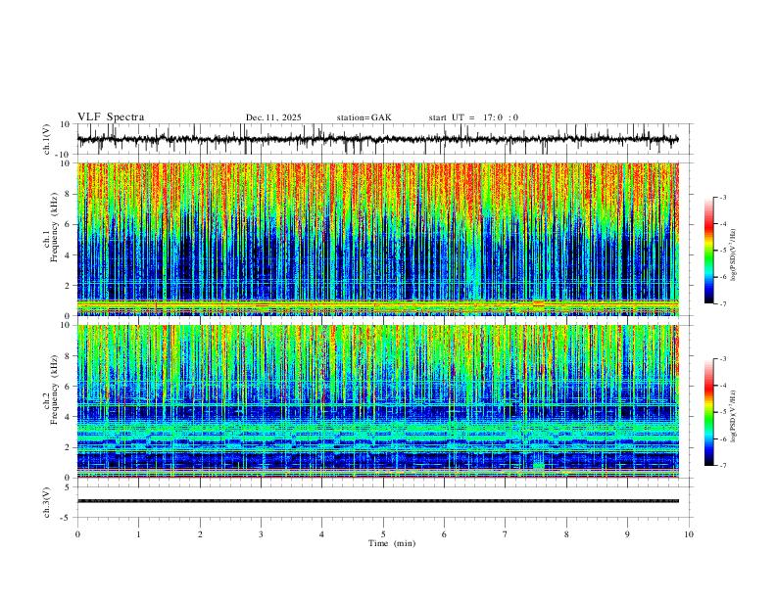The image size is (776, 599).
Task: Click the upper colorbar log(PSD) label
Action: [x=734, y=254]
